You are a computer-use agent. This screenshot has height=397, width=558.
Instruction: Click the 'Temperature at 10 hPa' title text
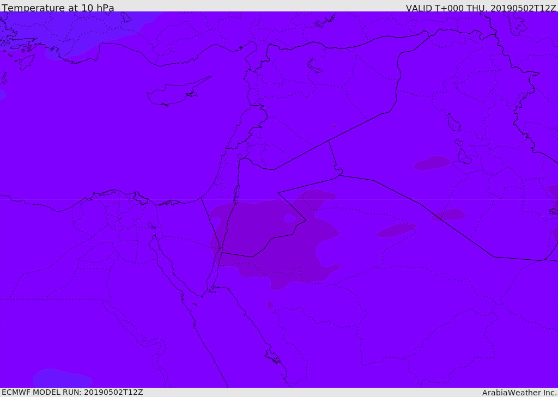58,8
